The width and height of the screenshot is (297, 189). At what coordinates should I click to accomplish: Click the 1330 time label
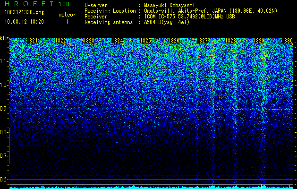(x=287, y=41)
